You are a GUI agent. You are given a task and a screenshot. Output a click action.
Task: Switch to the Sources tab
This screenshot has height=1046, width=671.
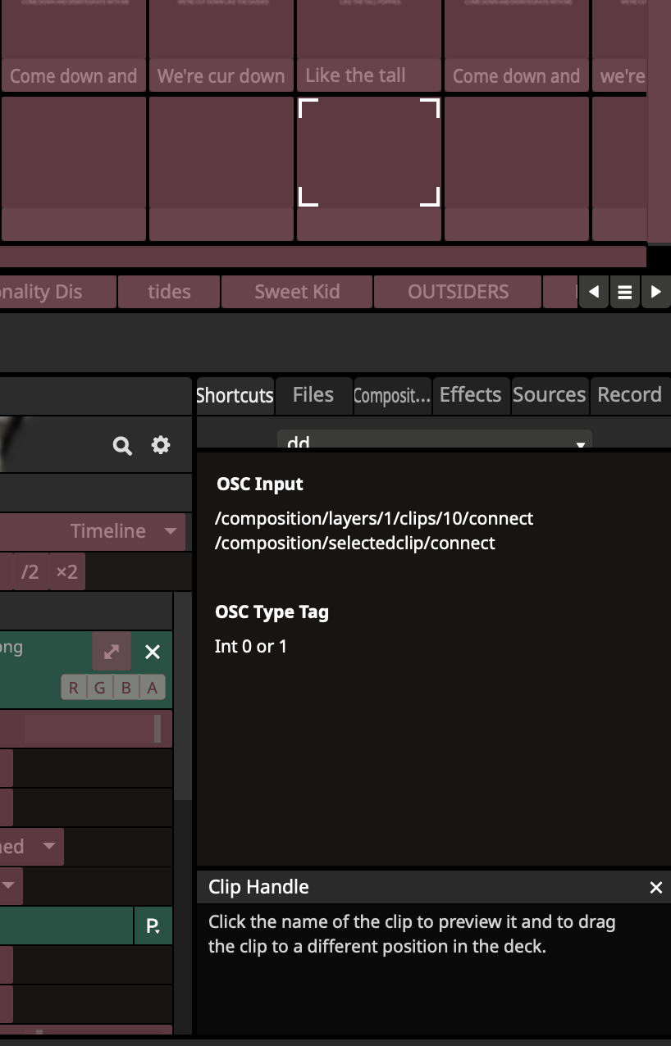coord(549,395)
